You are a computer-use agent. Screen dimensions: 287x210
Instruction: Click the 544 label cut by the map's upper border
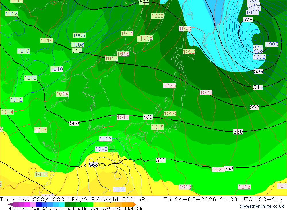(144, 2)
